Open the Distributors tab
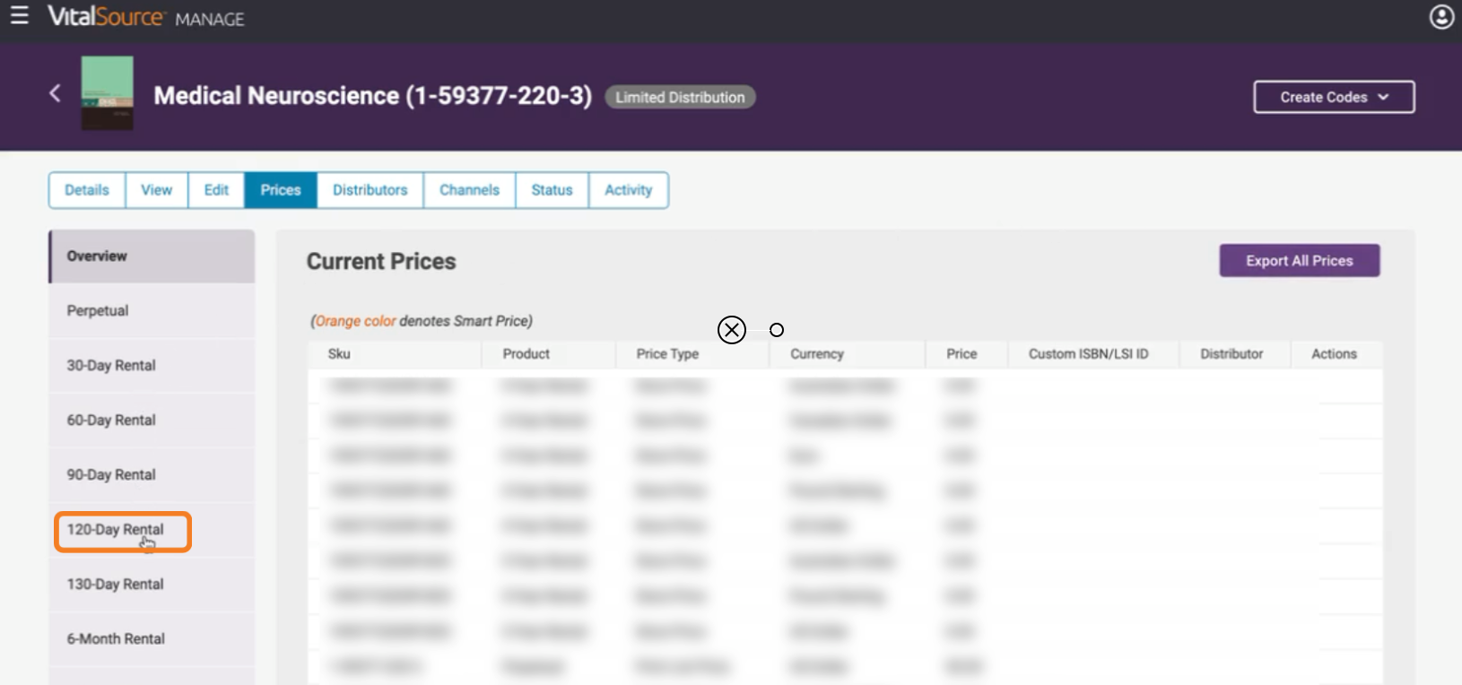This screenshot has height=685, width=1462. pos(370,190)
